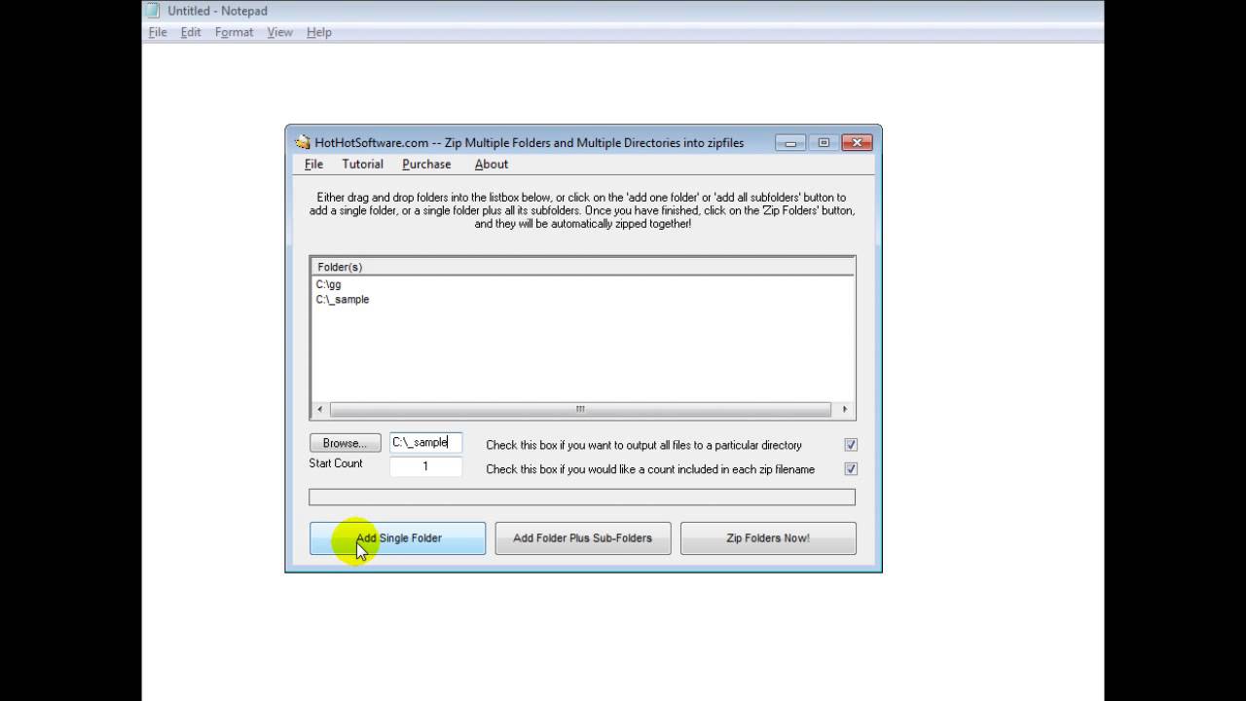1246x701 pixels.
Task: Open the Tutorial menu
Action: pos(362,165)
